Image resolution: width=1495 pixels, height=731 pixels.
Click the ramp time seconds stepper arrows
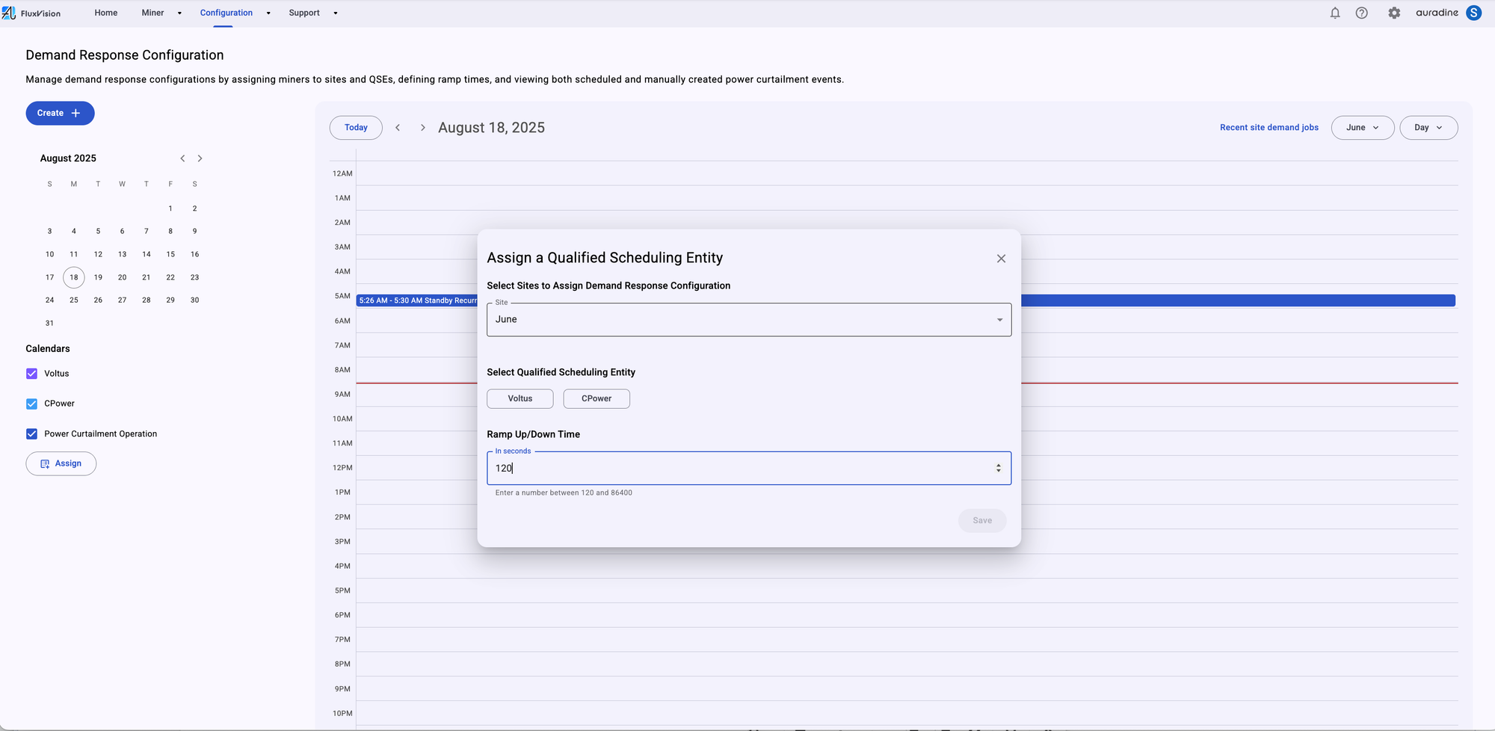[x=998, y=468]
